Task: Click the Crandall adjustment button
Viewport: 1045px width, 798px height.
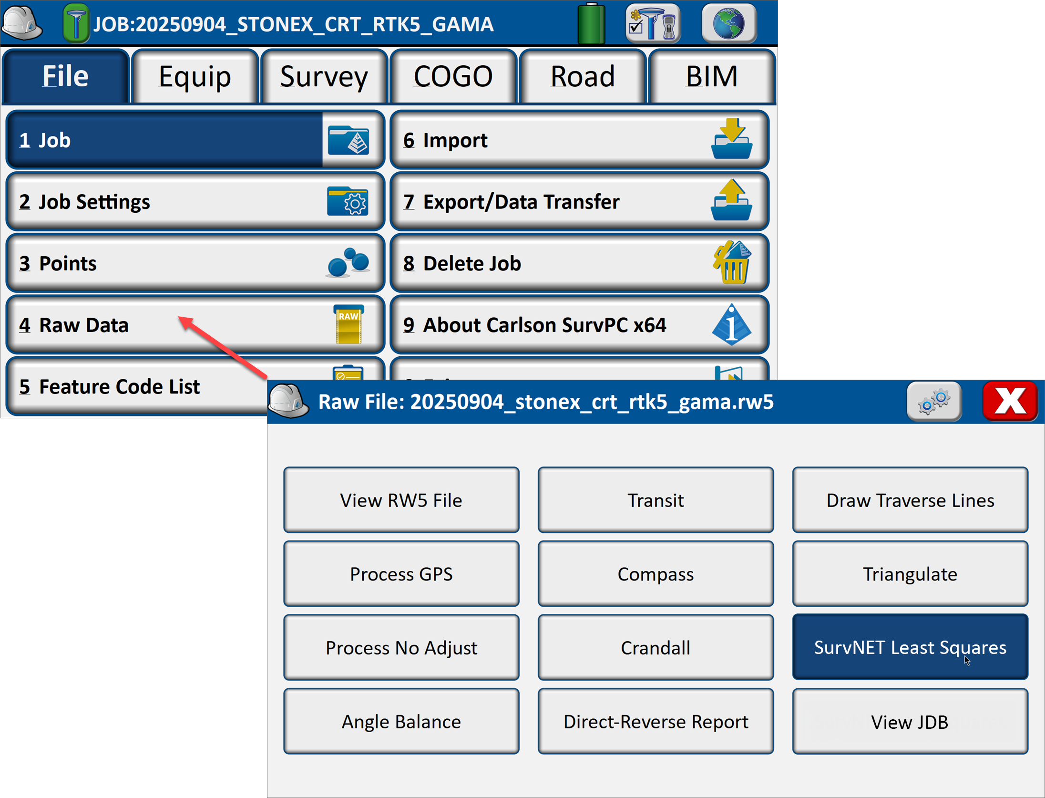Action: 656,648
